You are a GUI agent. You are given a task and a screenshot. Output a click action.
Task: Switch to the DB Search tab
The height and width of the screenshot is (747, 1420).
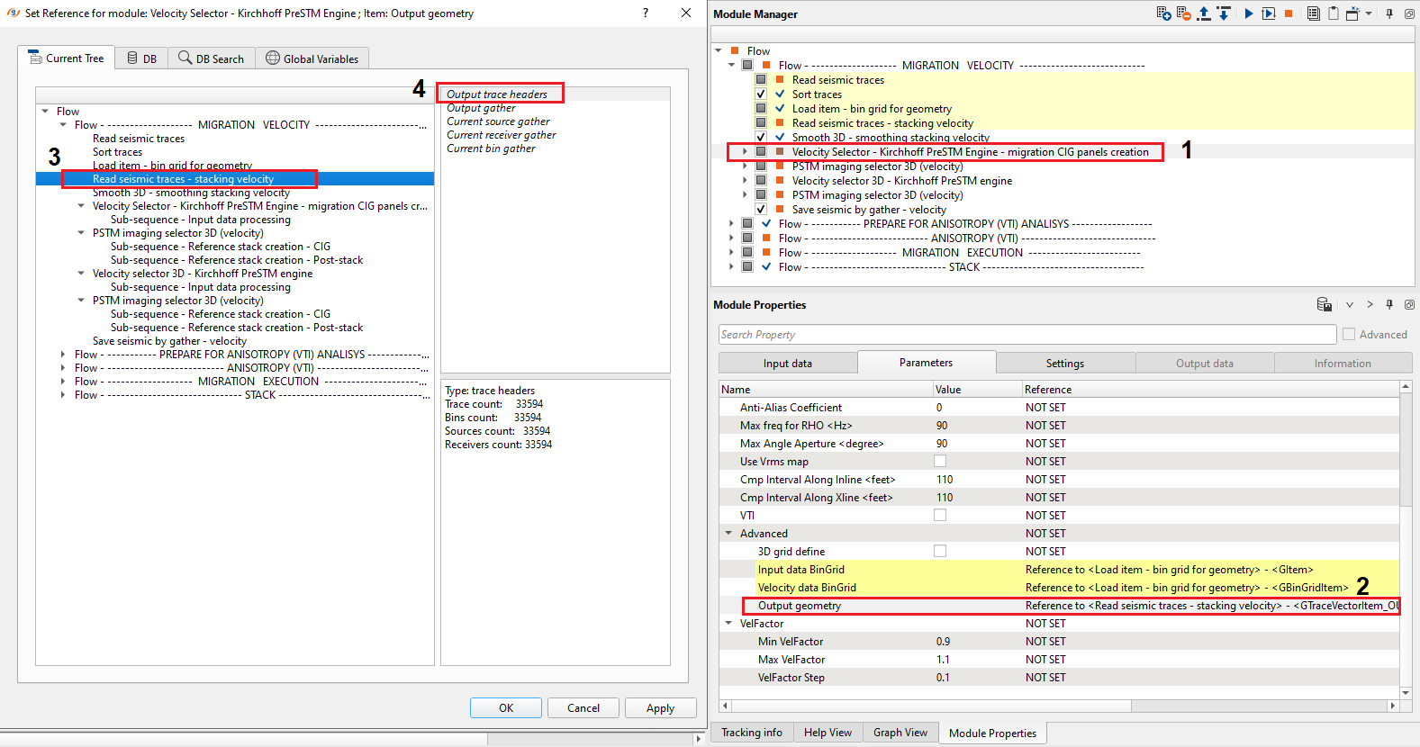[x=211, y=58]
